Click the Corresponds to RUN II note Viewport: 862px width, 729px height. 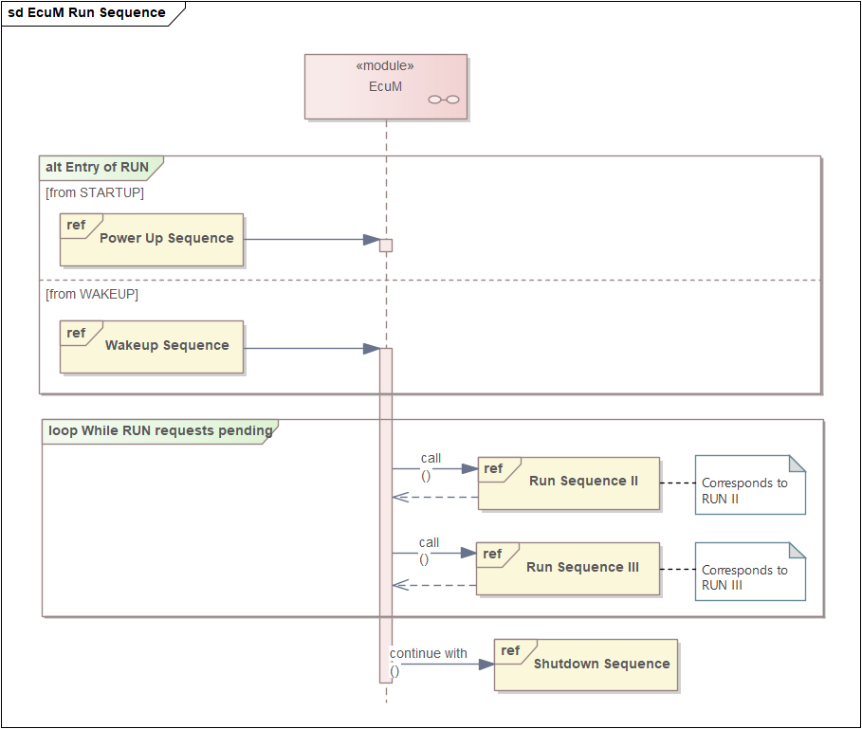tap(750, 484)
